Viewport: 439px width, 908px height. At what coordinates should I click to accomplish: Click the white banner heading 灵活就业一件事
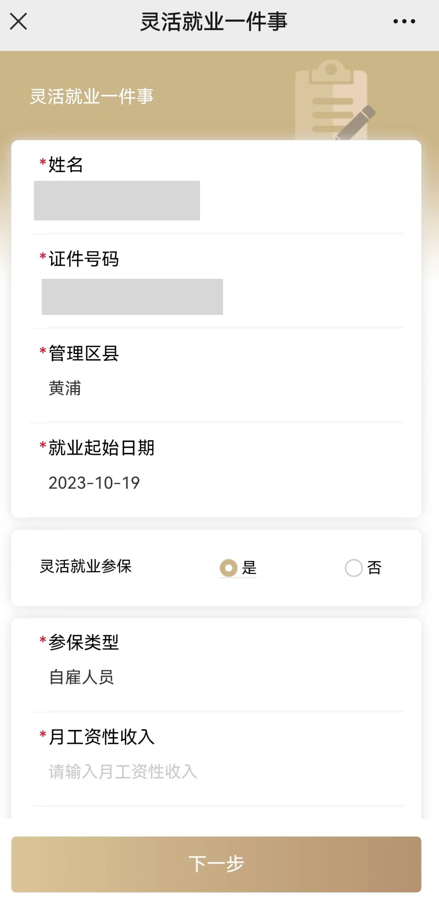coord(91,97)
